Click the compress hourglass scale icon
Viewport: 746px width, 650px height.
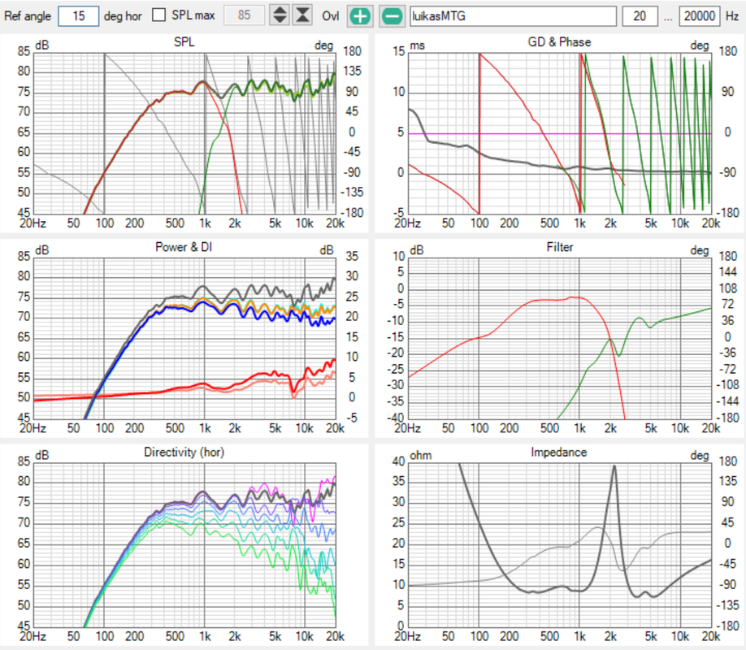pyautogui.click(x=302, y=15)
